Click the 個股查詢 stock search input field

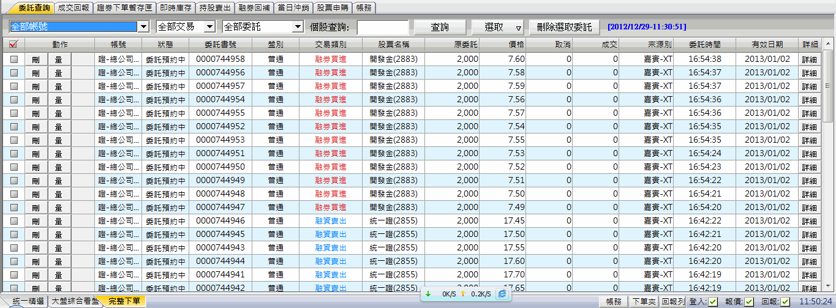click(382, 27)
